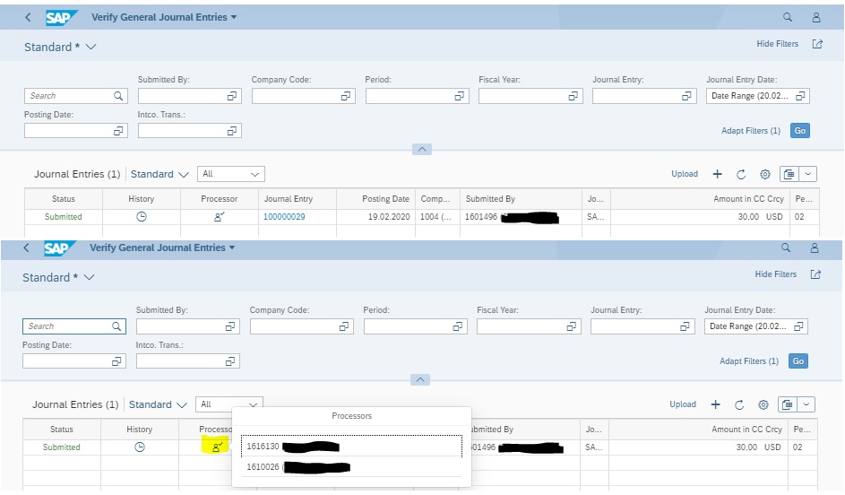Click Adapt Filters (1) in lower window
Image resolution: width=845 pixels, height=495 pixels.
tap(750, 360)
